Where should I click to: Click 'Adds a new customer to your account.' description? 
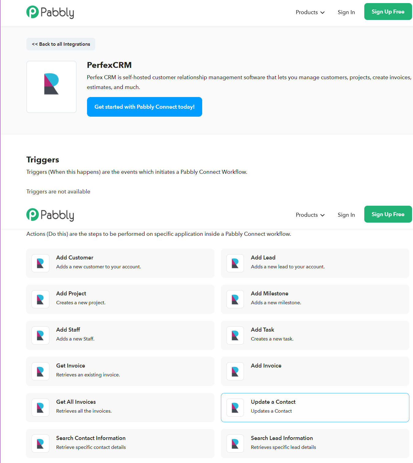point(99,267)
